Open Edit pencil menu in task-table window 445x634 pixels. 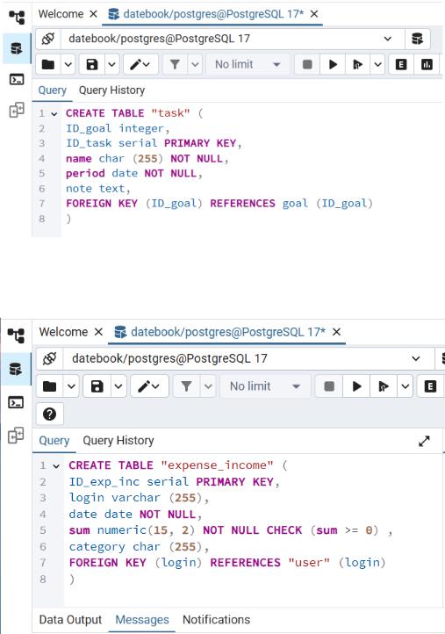pyautogui.click(x=140, y=64)
